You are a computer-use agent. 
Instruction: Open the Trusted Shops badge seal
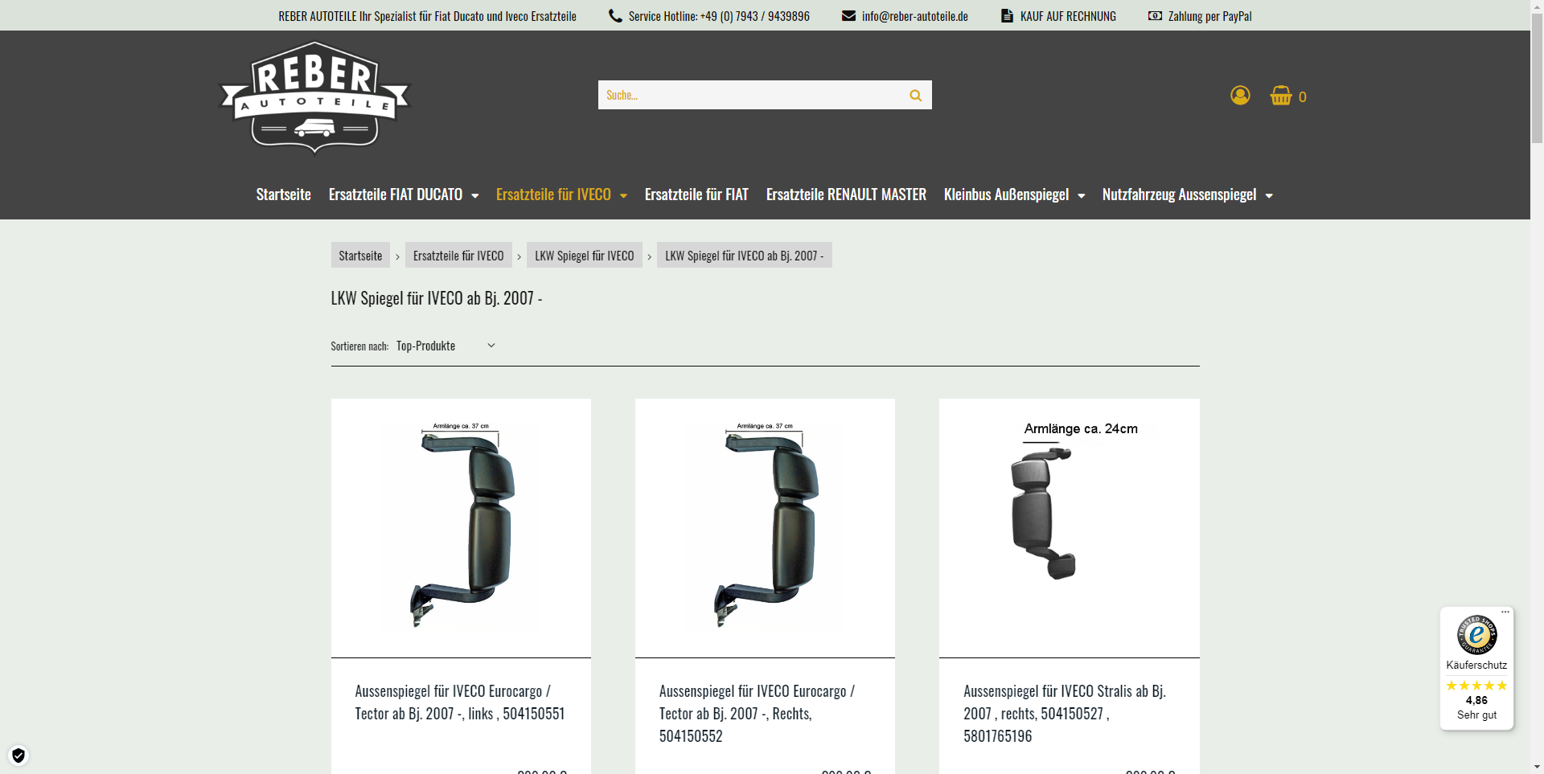[x=1476, y=634]
